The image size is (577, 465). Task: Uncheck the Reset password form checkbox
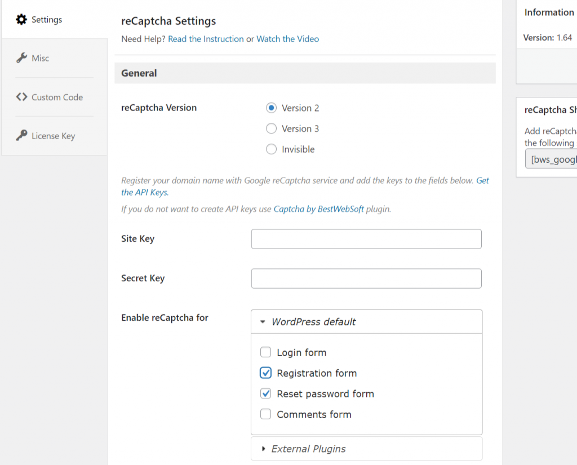(x=266, y=393)
